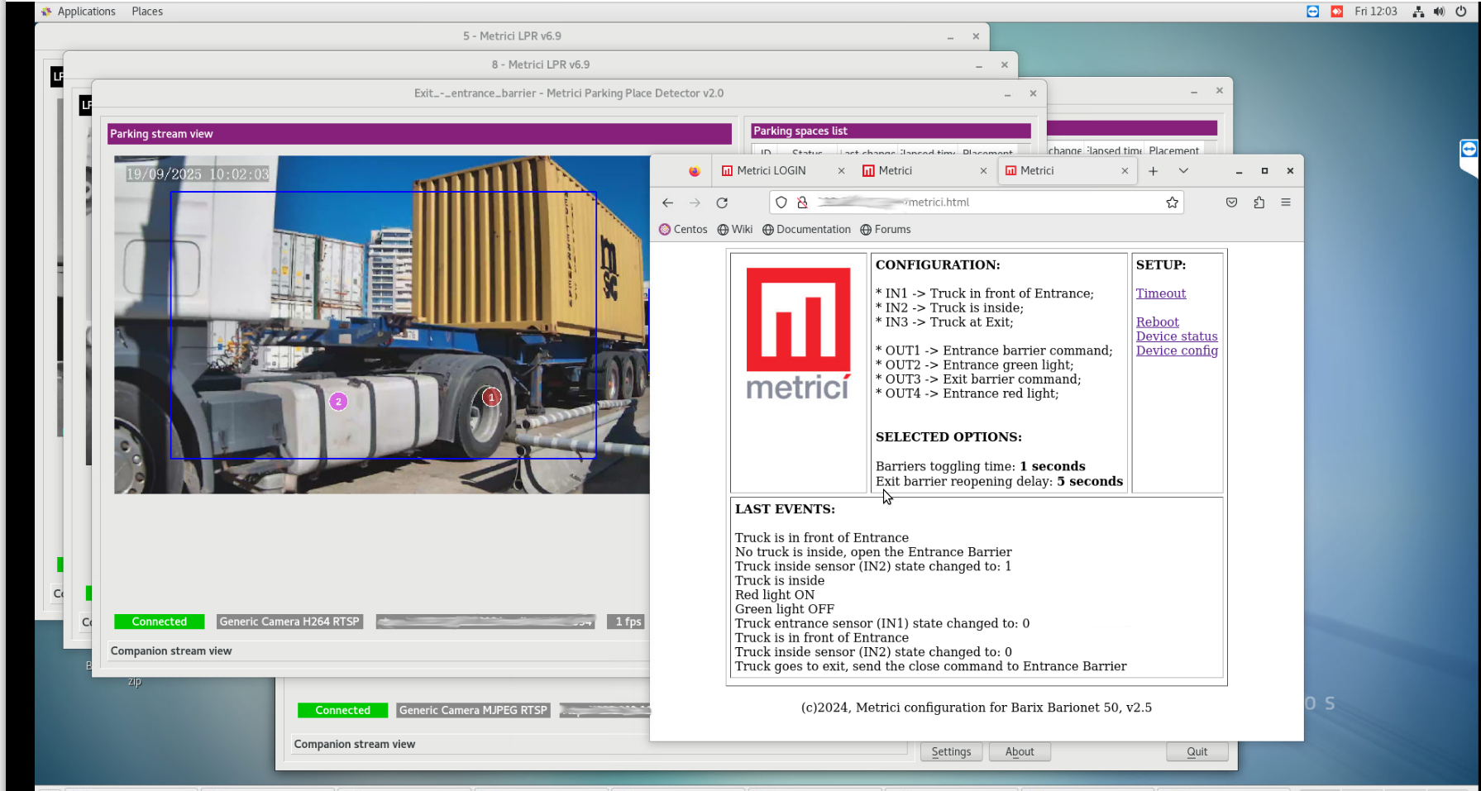Switch to the Metrici LOGIN tab
The height and width of the screenshot is (791, 1481).
click(771, 171)
